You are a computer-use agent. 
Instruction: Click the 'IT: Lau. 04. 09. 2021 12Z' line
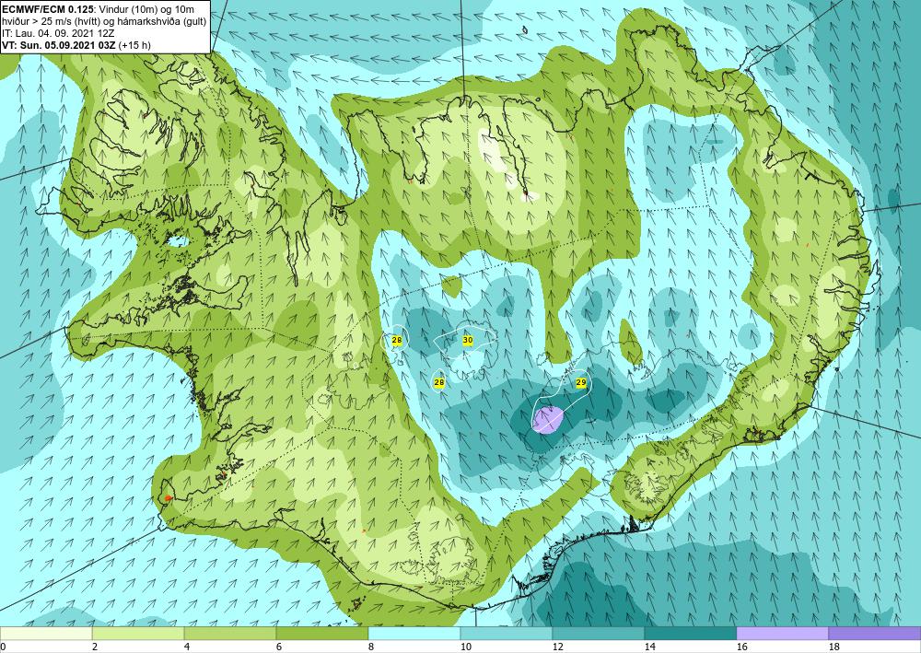point(57,33)
